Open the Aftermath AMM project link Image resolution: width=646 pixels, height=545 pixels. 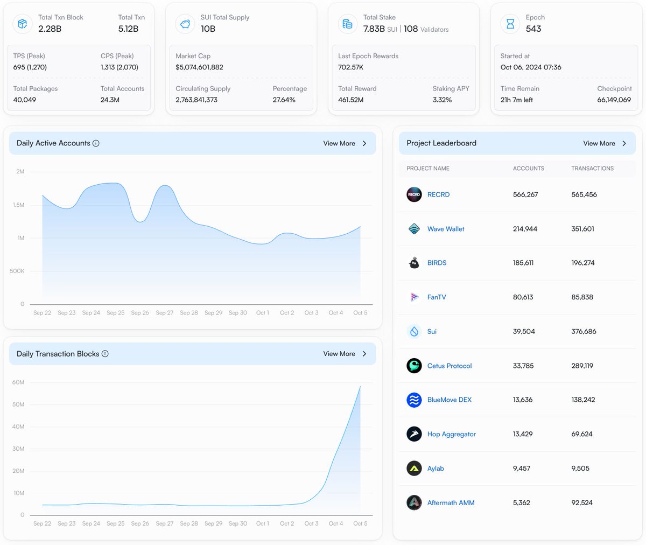(451, 502)
